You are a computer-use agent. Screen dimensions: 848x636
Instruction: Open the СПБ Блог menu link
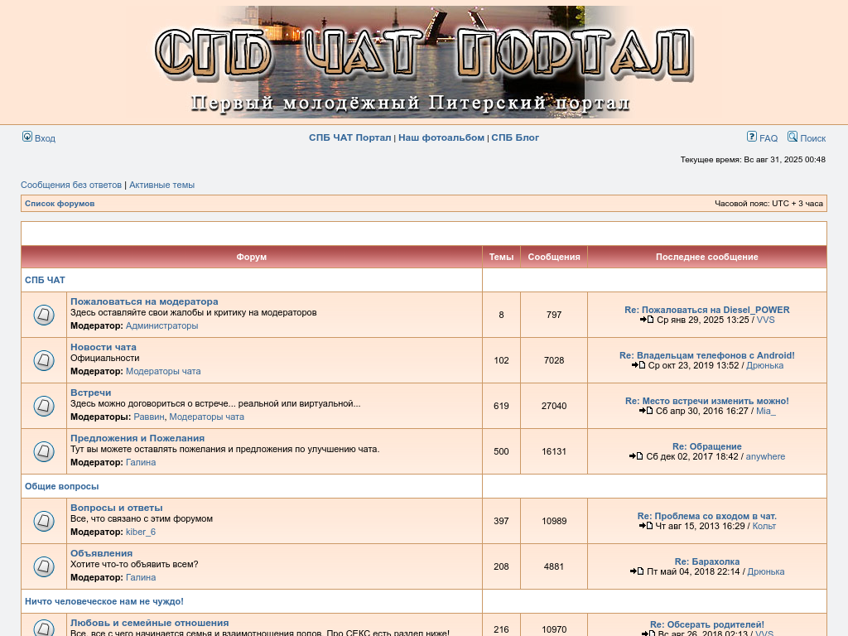pyautogui.click(x=515, y=137)
